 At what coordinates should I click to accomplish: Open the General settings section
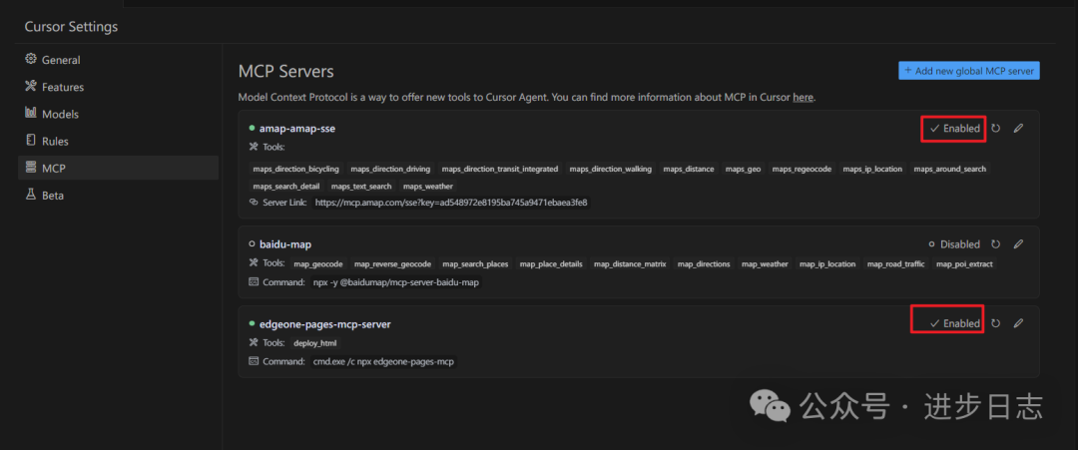[118, 60]
